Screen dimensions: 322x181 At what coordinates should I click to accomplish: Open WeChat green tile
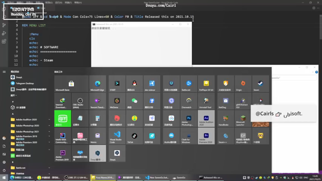point(134,101)
